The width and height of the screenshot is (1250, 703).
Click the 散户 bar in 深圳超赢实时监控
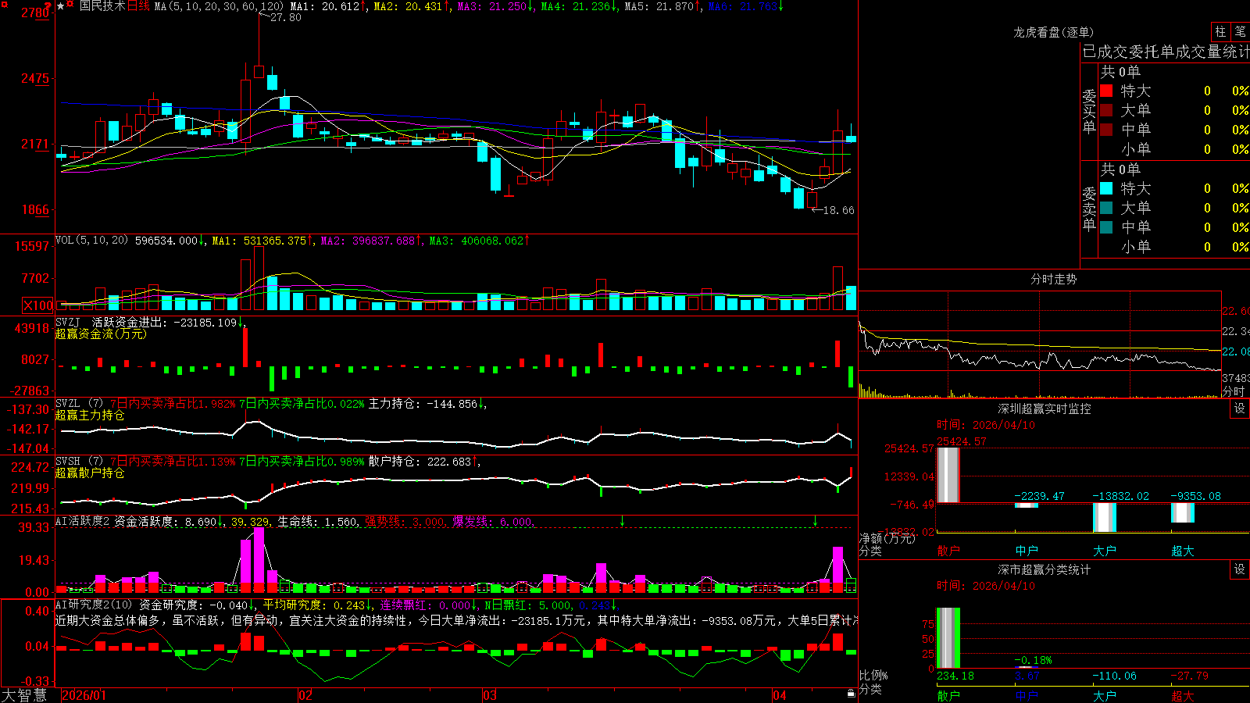pyautogui.click(x=948, y=475)
